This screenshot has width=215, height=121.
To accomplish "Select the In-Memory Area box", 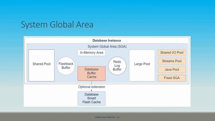I will tap(92, 53).
